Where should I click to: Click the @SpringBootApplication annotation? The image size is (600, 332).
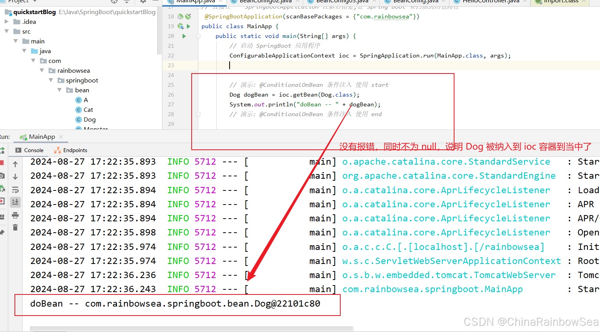(243, 16)
